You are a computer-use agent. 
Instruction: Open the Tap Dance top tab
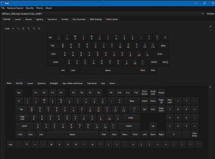[52, 19]
